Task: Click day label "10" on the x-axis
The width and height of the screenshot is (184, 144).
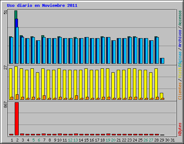Action: (x=59, y=140)
